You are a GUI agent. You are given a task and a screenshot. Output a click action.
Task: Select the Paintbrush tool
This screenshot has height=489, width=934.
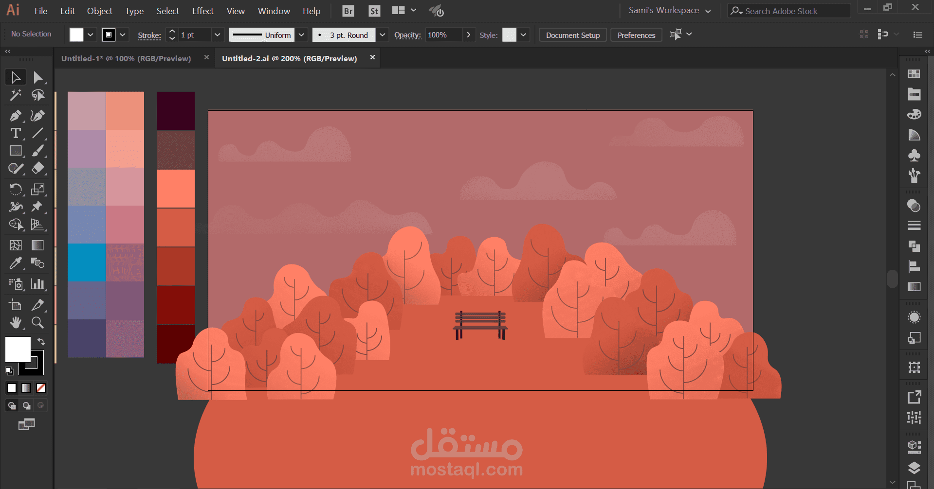pyautogui.click(x=38, y=151)
